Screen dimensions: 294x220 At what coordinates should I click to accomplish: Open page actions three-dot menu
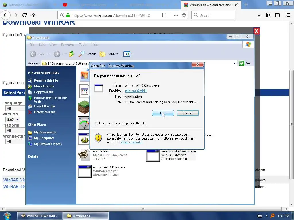point(176,15)
